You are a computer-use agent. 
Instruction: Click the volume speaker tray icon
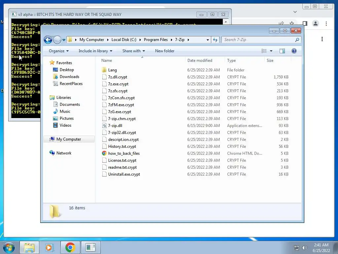(305, 248)
